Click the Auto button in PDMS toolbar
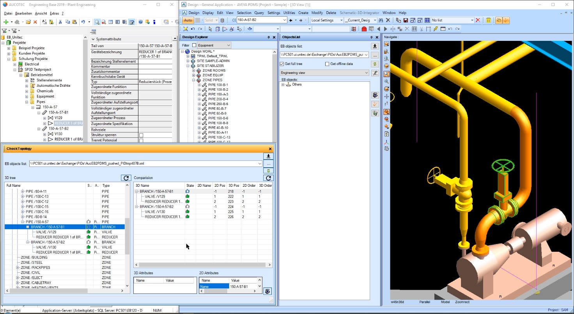The image size is (574, 314). 188,20
